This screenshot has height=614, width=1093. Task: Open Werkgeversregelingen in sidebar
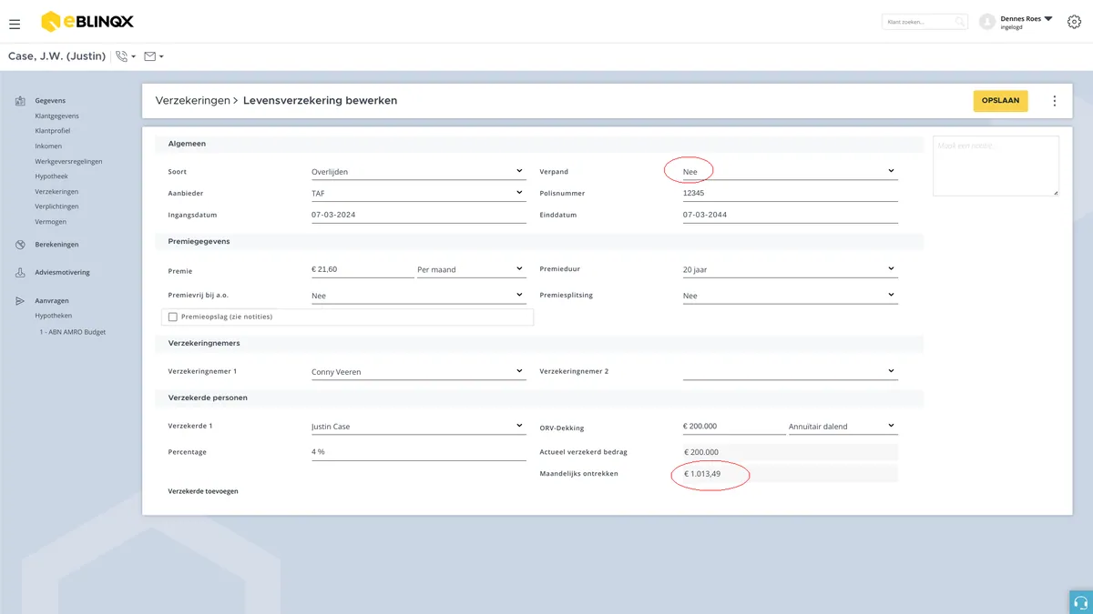pyautogui.click(x=68, y=162)
